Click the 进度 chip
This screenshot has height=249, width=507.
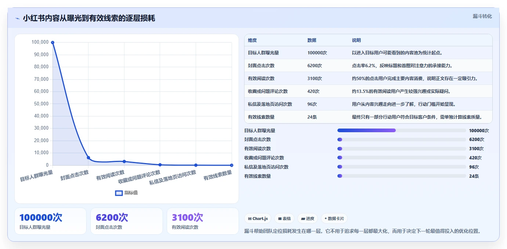tap(308, 219)
